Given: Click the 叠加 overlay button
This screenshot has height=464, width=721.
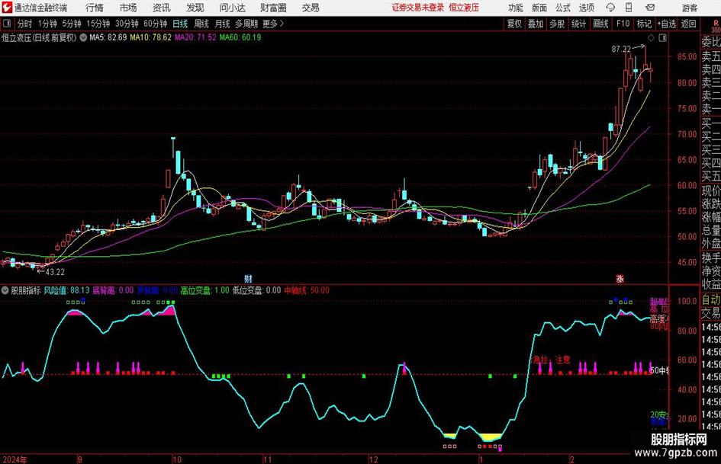Looking at the screenshot, I should tap(536, 24).
